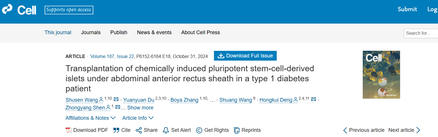Click the Previous article left chevron

pyautogui.click(x=345, y=130)
